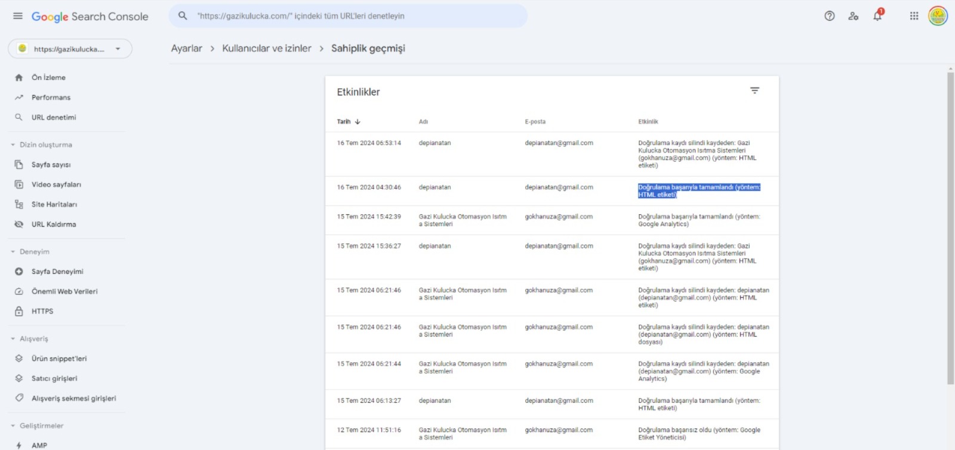Open the property selector dropdown
Image resolution: width=955 pixels, height=450 pixels.
pyautogui.click(x=70, y=49)
